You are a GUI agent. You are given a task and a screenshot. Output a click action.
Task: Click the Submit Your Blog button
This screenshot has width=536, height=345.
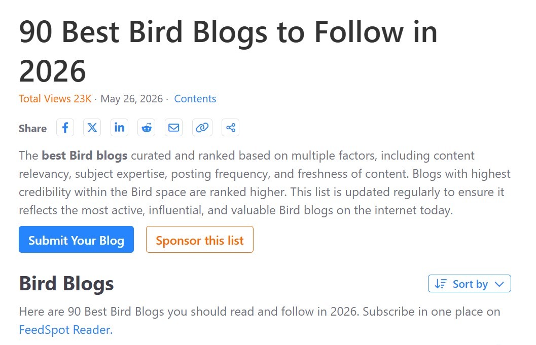coord(76,240)
